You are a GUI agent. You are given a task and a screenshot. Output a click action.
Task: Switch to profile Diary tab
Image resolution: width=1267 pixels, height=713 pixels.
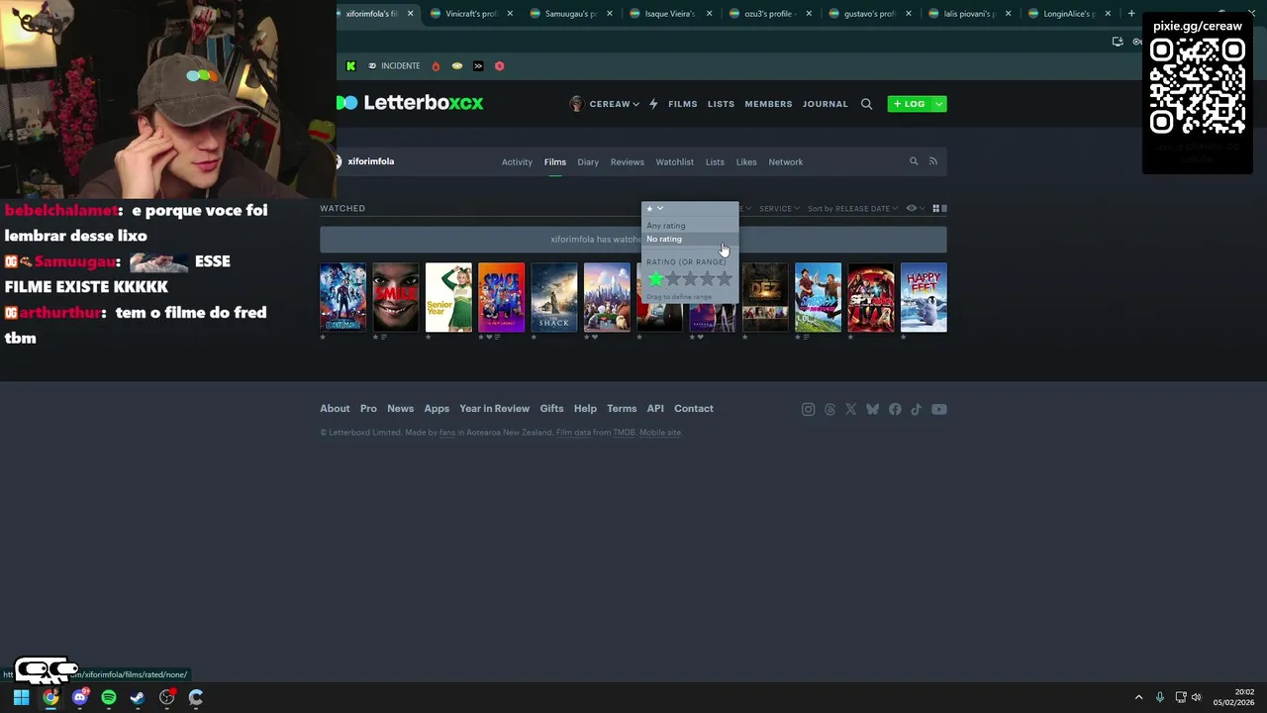coord(588,162)
